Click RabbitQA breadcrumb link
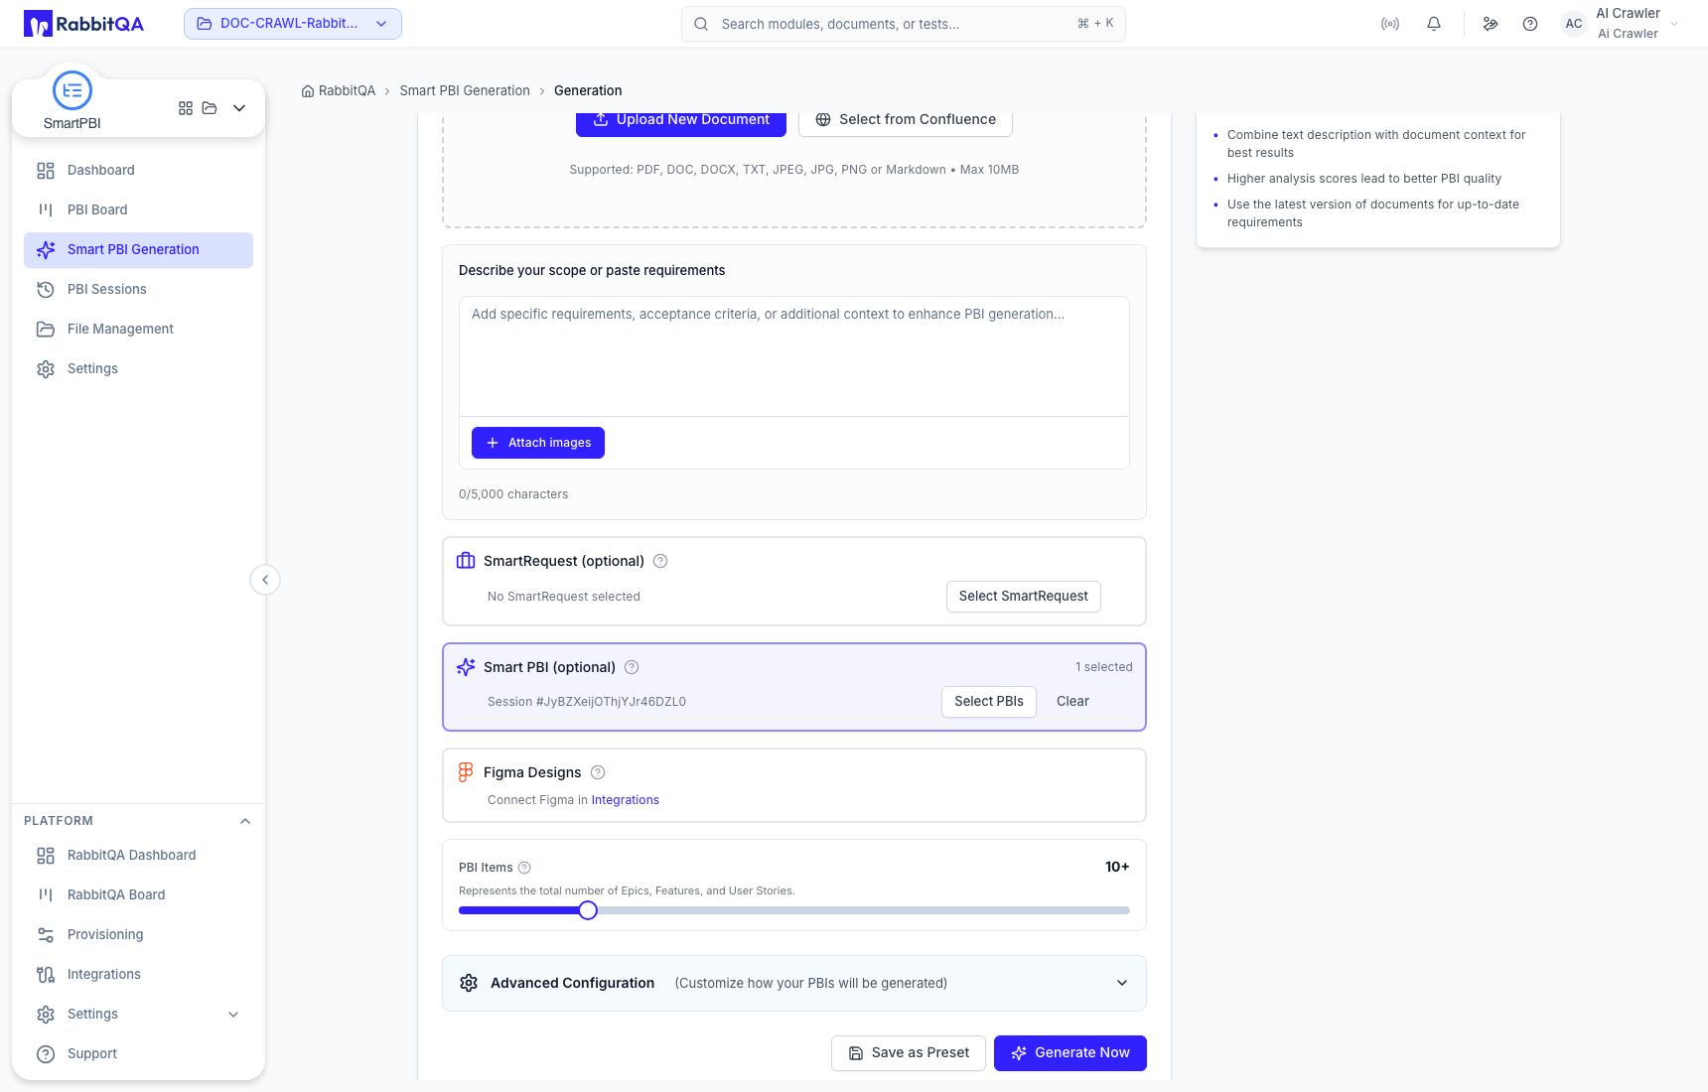 tap(347, 90)
